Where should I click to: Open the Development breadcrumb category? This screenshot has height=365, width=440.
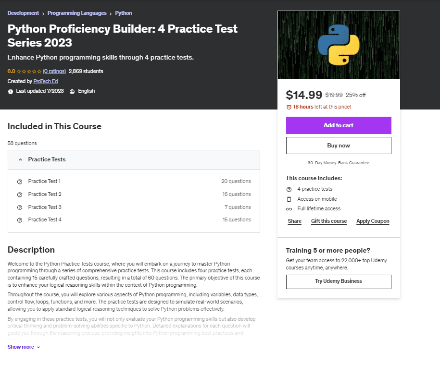(23, 13)
